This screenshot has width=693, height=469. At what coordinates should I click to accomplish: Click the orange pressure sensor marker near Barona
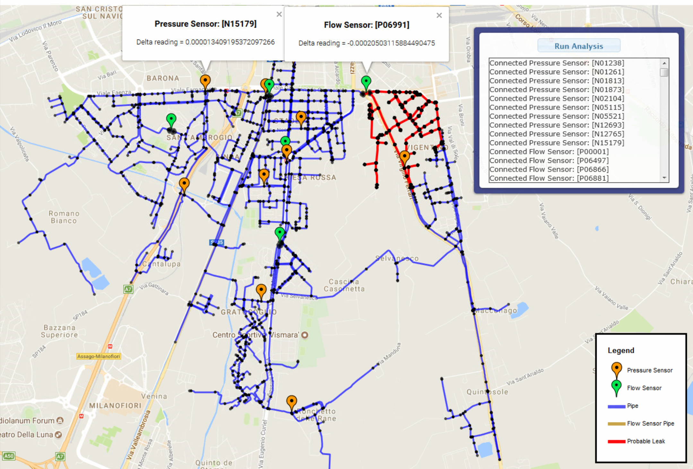205,81
